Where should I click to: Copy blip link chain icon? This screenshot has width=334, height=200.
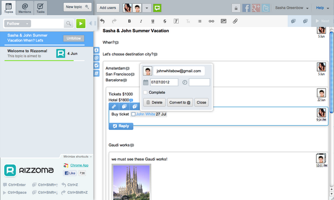114,106
